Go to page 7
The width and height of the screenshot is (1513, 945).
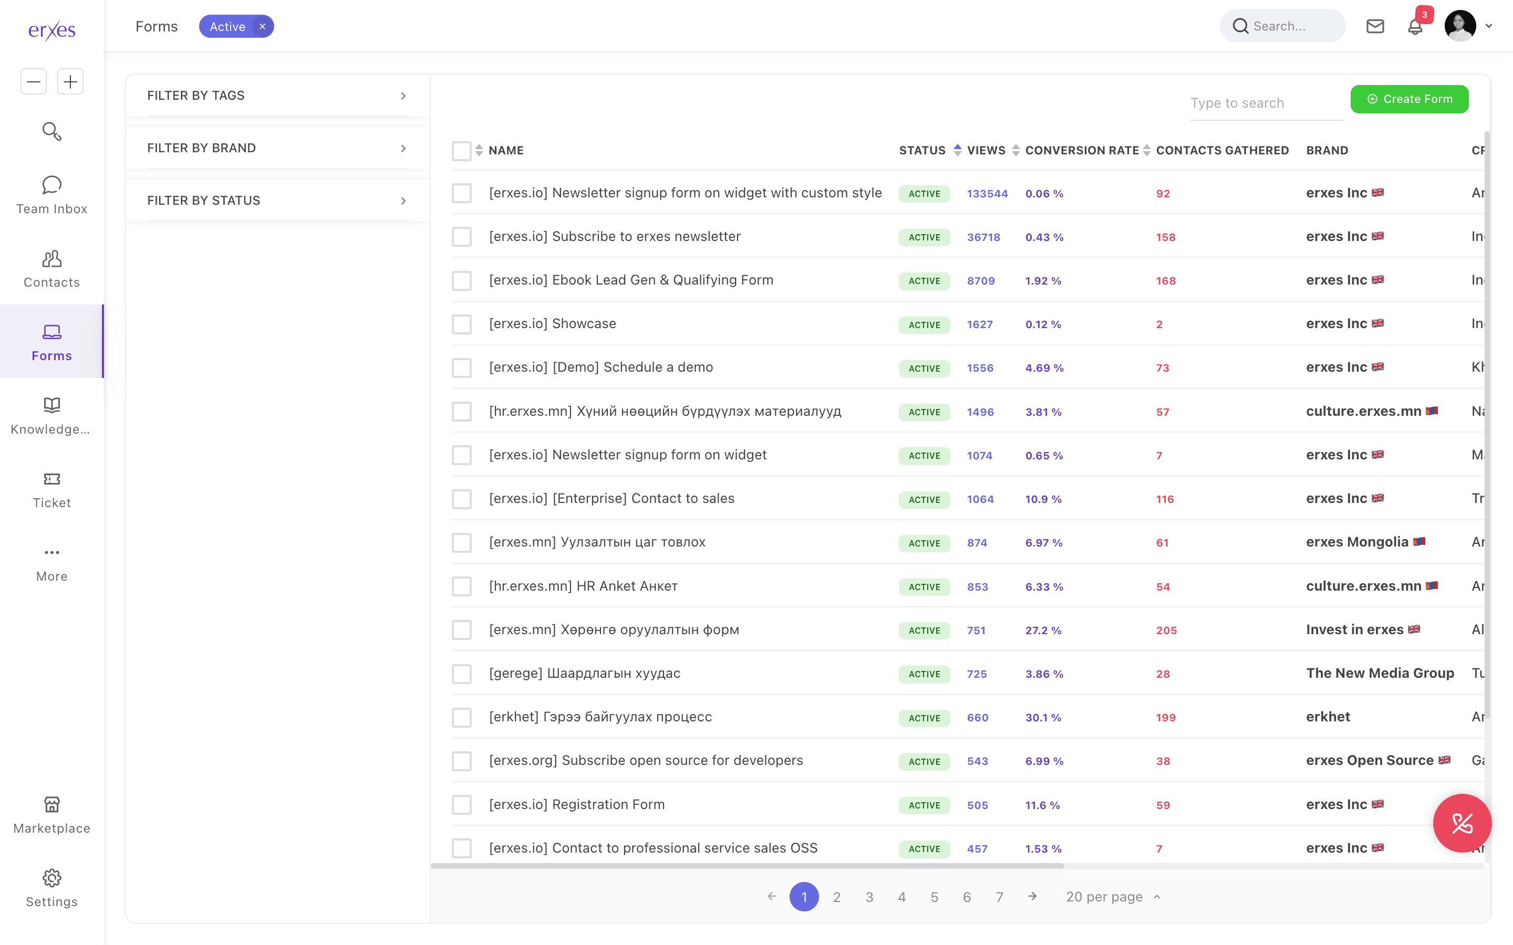point(999,896)
